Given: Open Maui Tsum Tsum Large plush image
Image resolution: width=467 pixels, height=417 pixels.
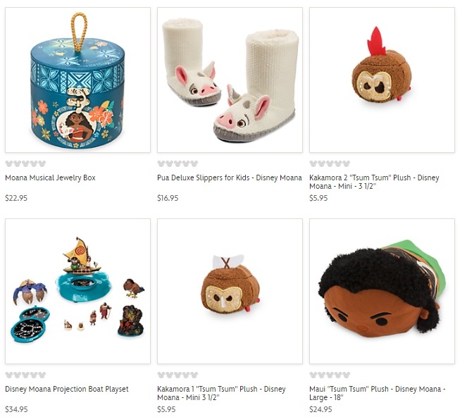Looking at the screenshot, I should 382,292.
